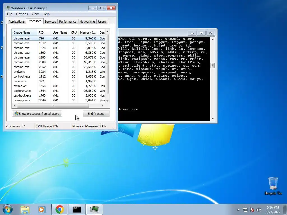Open the File menu
This screenshot has height=215, width=287.
point(10,14)
